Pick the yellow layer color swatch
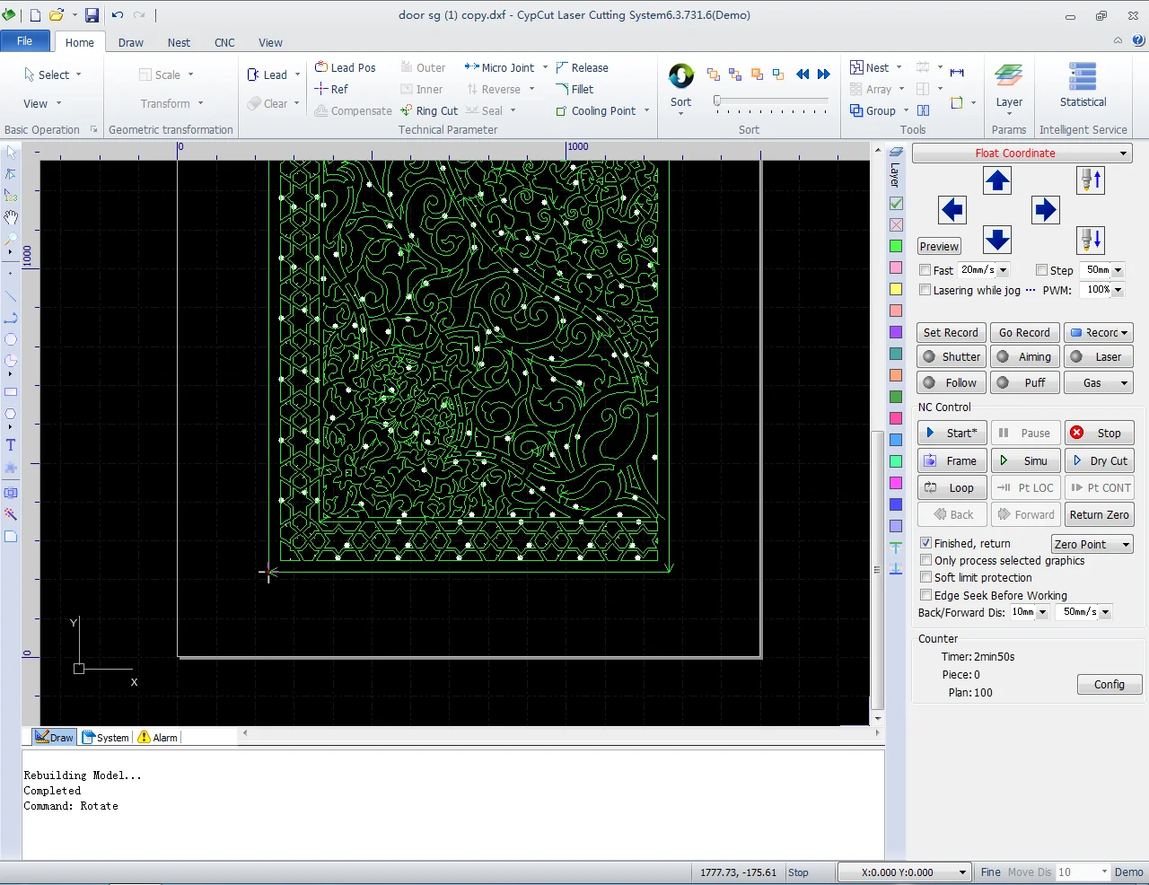 tap(896, 289)
